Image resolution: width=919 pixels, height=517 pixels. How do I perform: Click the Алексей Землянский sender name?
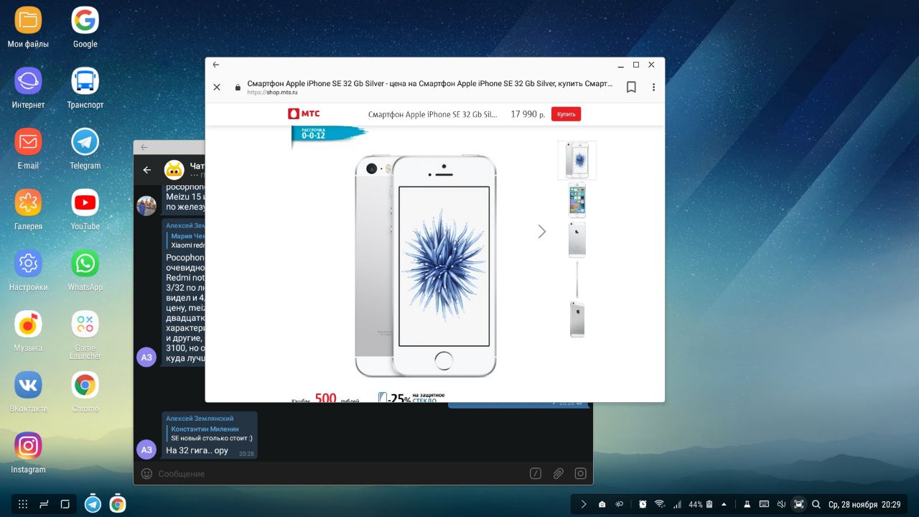pyautogui.click(x=200, y=419)
